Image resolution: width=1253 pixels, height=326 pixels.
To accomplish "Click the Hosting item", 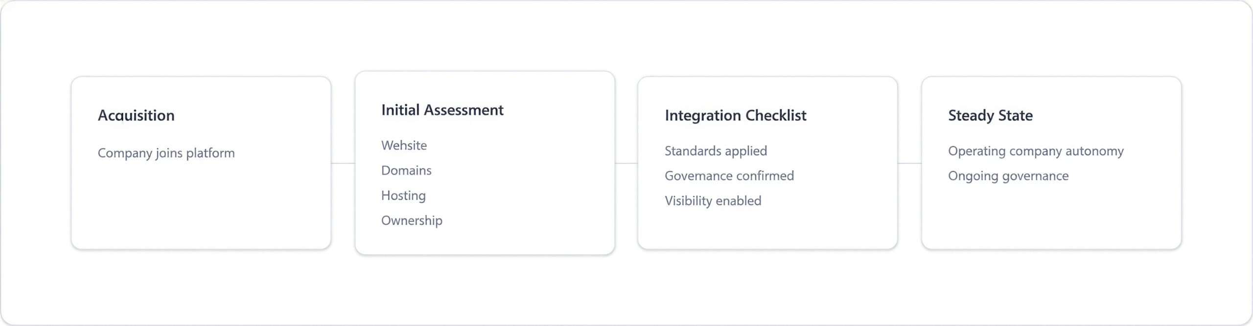I will (x=403, y=196).
